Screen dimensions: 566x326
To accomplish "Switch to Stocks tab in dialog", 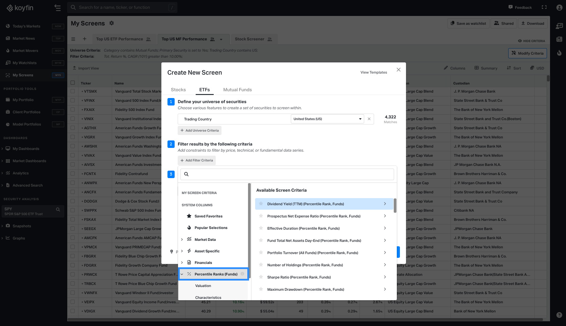I will [x=178, y=90].
